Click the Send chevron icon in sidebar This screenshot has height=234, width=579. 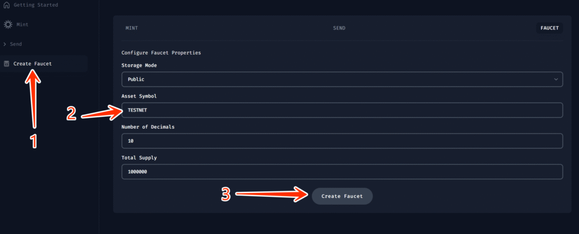pos(5,44)
